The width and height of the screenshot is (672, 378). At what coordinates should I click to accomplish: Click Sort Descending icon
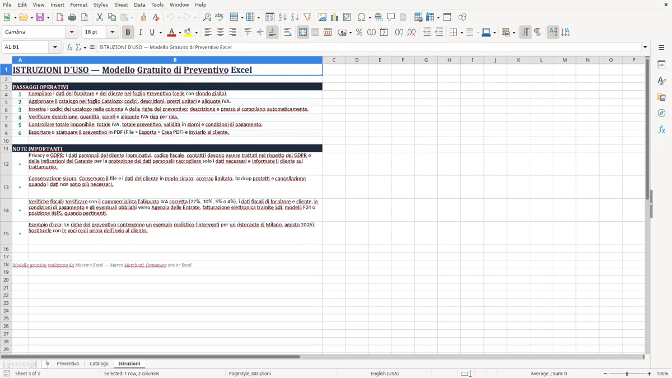[x=295, y=17]
